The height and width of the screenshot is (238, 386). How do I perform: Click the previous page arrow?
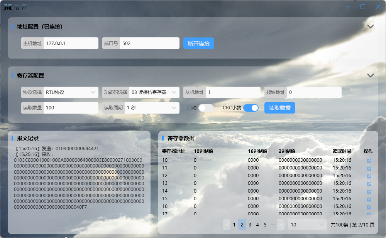227,225
